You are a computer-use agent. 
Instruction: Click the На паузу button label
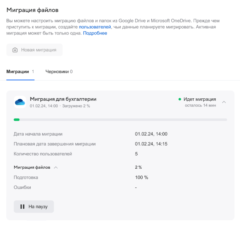(x=38, y=207)
